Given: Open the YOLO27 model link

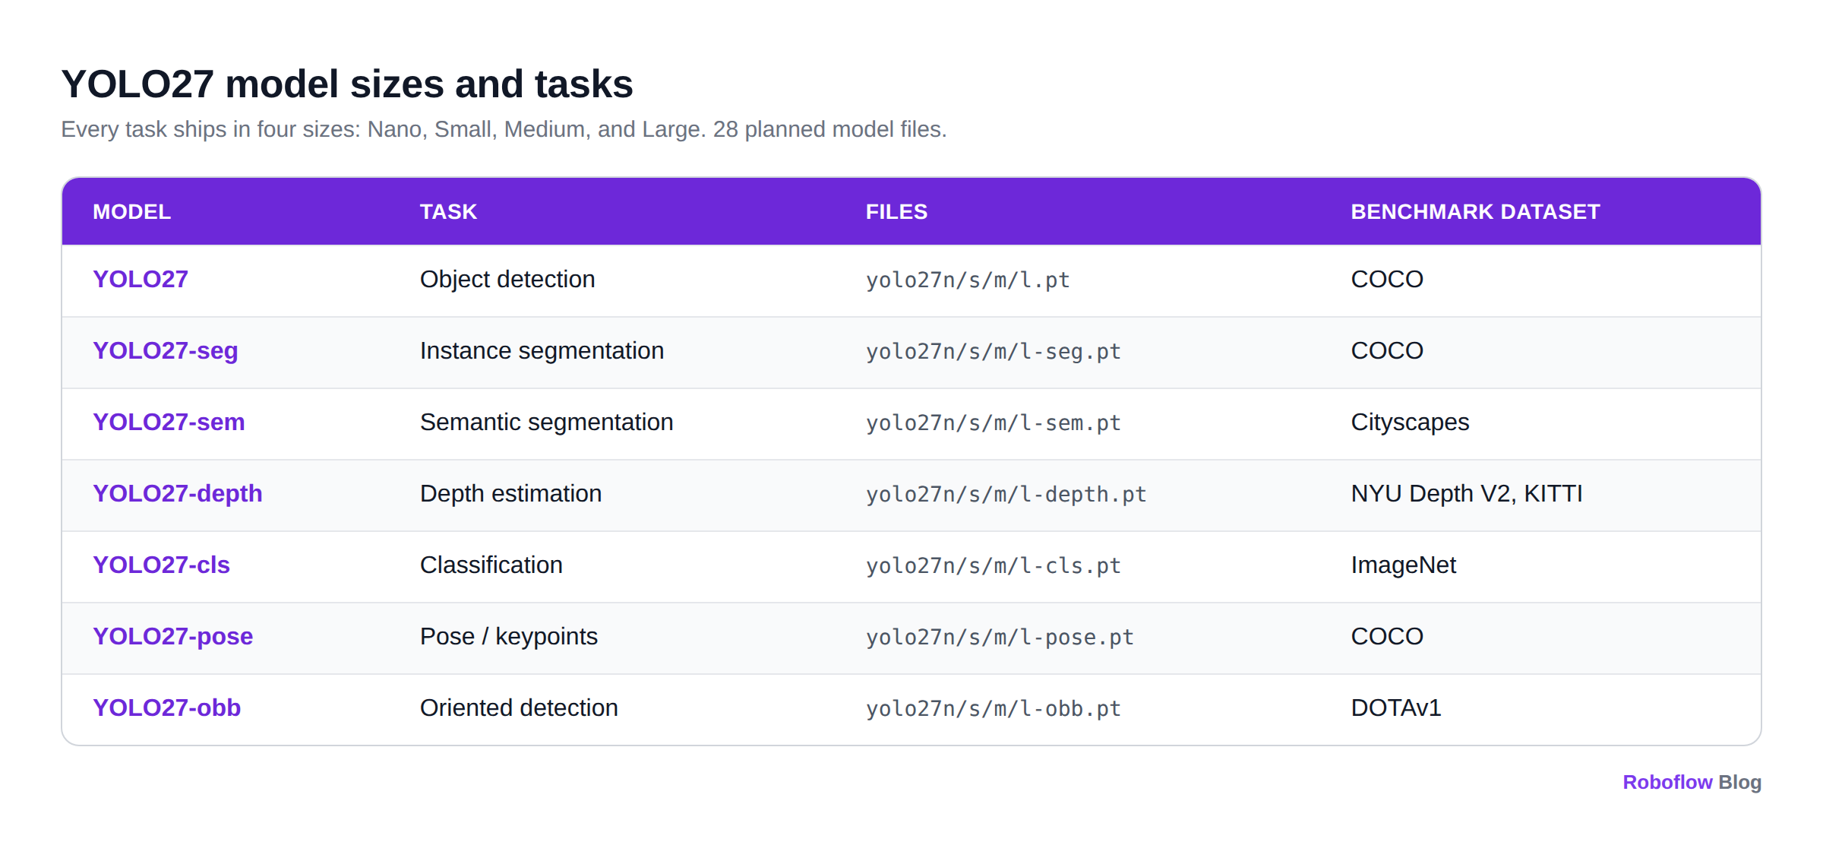Looking at the screenshot, I should coord(141,279).
